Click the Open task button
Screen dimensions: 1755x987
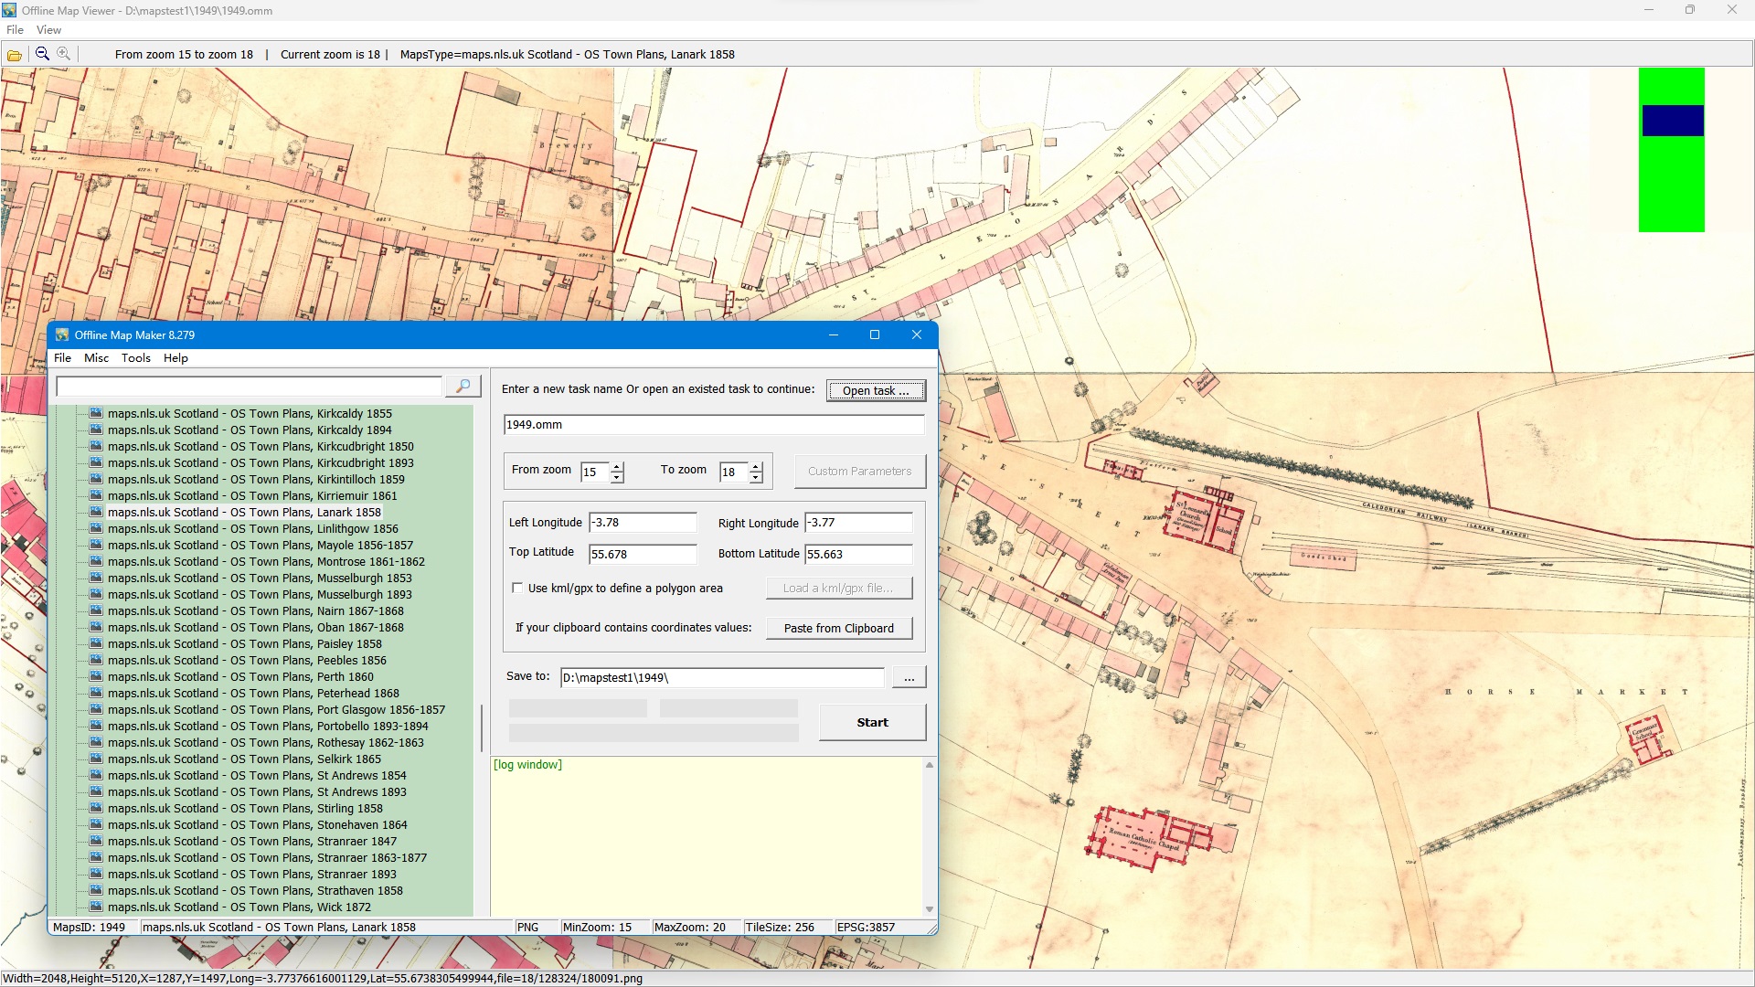coord(876,390)
